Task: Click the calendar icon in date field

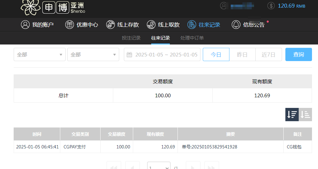Action: pyautogui.click(x=130, y=55)
